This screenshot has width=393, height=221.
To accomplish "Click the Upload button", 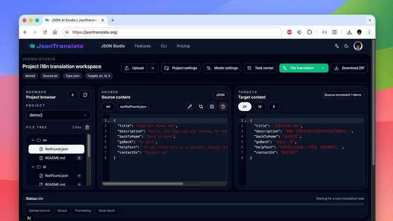I will [x=134, y=68].
